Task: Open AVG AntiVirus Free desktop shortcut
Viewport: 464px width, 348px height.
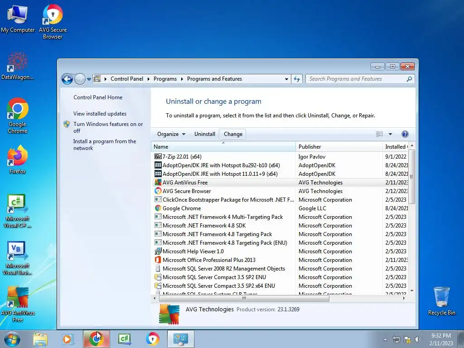Action: point(18,304)
